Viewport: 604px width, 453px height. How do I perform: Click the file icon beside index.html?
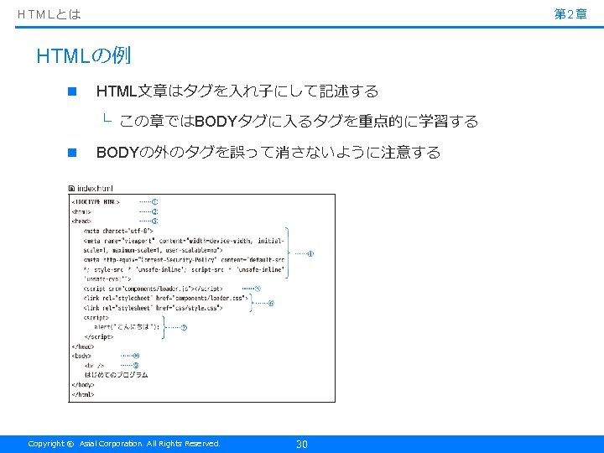[71, 189]
